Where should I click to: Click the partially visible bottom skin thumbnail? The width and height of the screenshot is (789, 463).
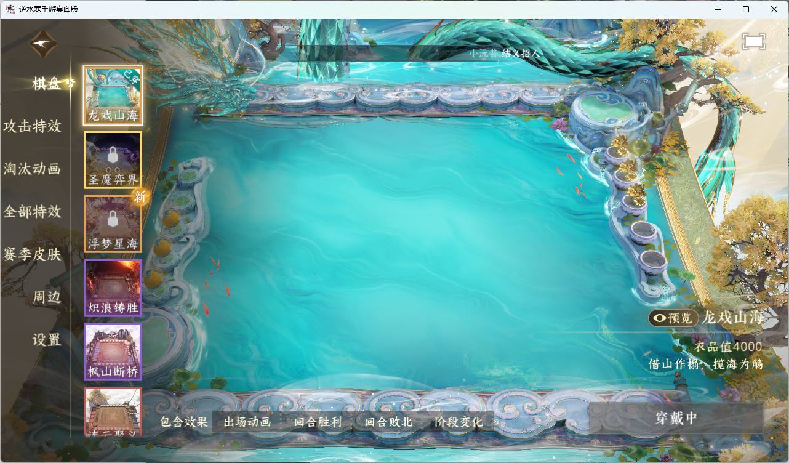[x=113, y=412]
